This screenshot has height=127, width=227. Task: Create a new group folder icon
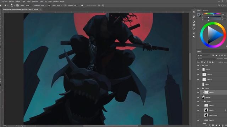point(220,125)
